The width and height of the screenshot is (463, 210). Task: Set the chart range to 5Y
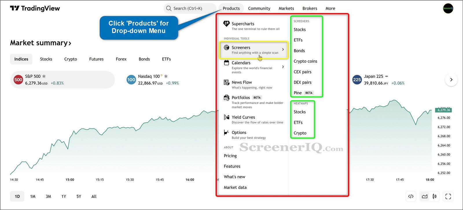(79, 196)
